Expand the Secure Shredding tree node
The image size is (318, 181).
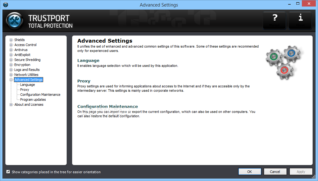11,60
